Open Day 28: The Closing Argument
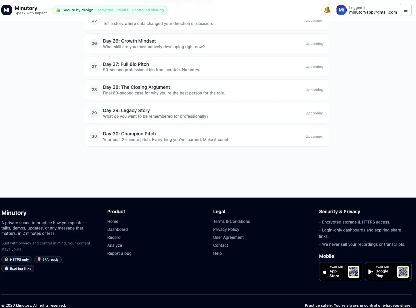The width and height of the screenshot is (416, 308). coord(207,90)
